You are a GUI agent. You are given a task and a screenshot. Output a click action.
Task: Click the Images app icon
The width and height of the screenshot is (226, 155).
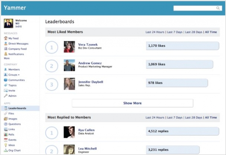[6, 119]
